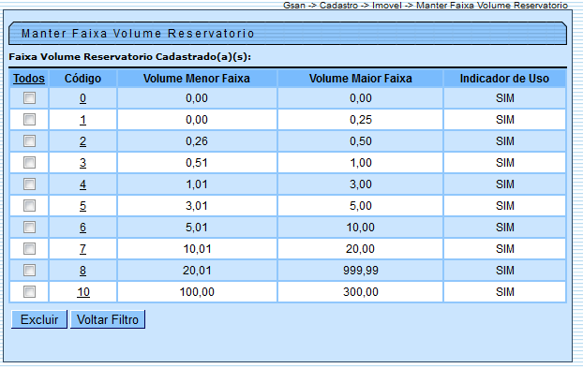Open the código 0 link
Viewport: 583px width, 368px height.
point(82,98)
